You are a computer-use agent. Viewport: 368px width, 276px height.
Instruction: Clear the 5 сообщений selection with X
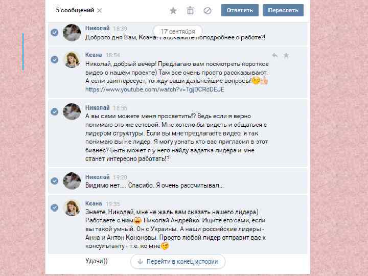100,10
